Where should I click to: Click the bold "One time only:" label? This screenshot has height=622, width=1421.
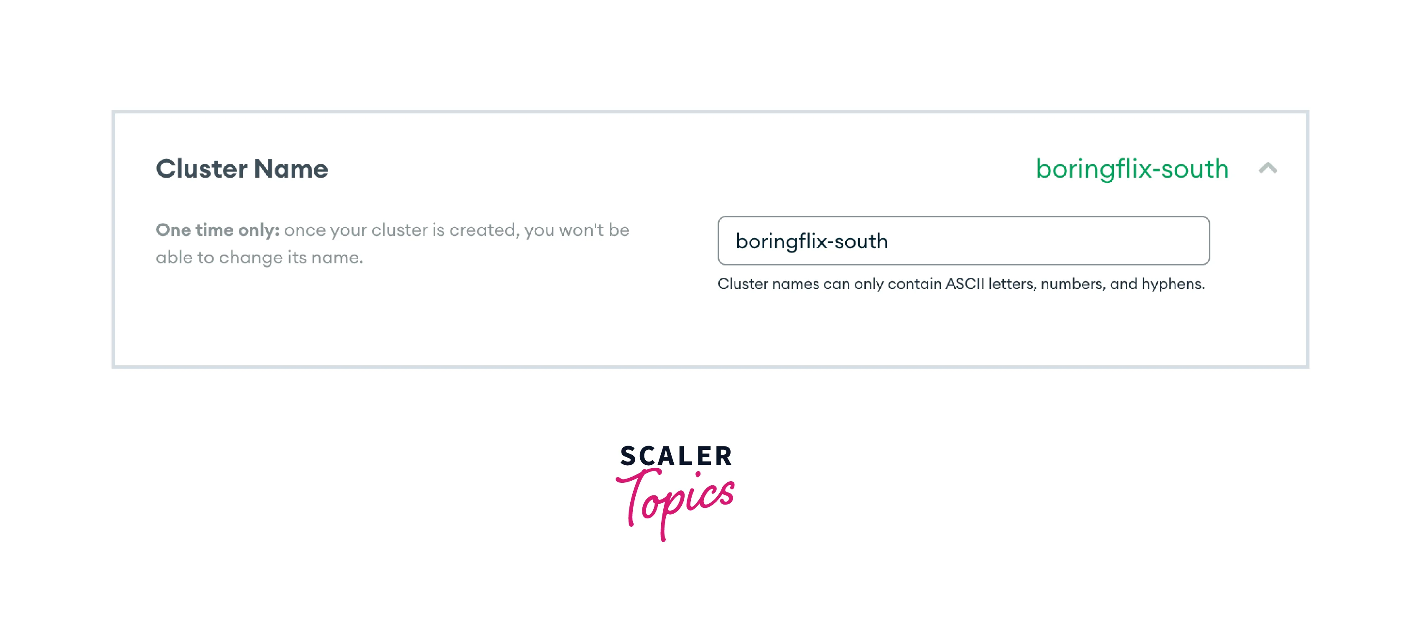coord(217,229)
